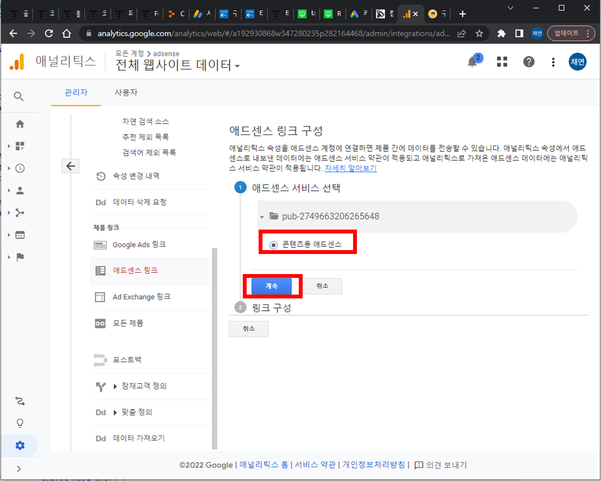This screenshot has width=601, height=481.
Task: Open the 자세히 알아보기 link
Action: (x=351, y=168)
